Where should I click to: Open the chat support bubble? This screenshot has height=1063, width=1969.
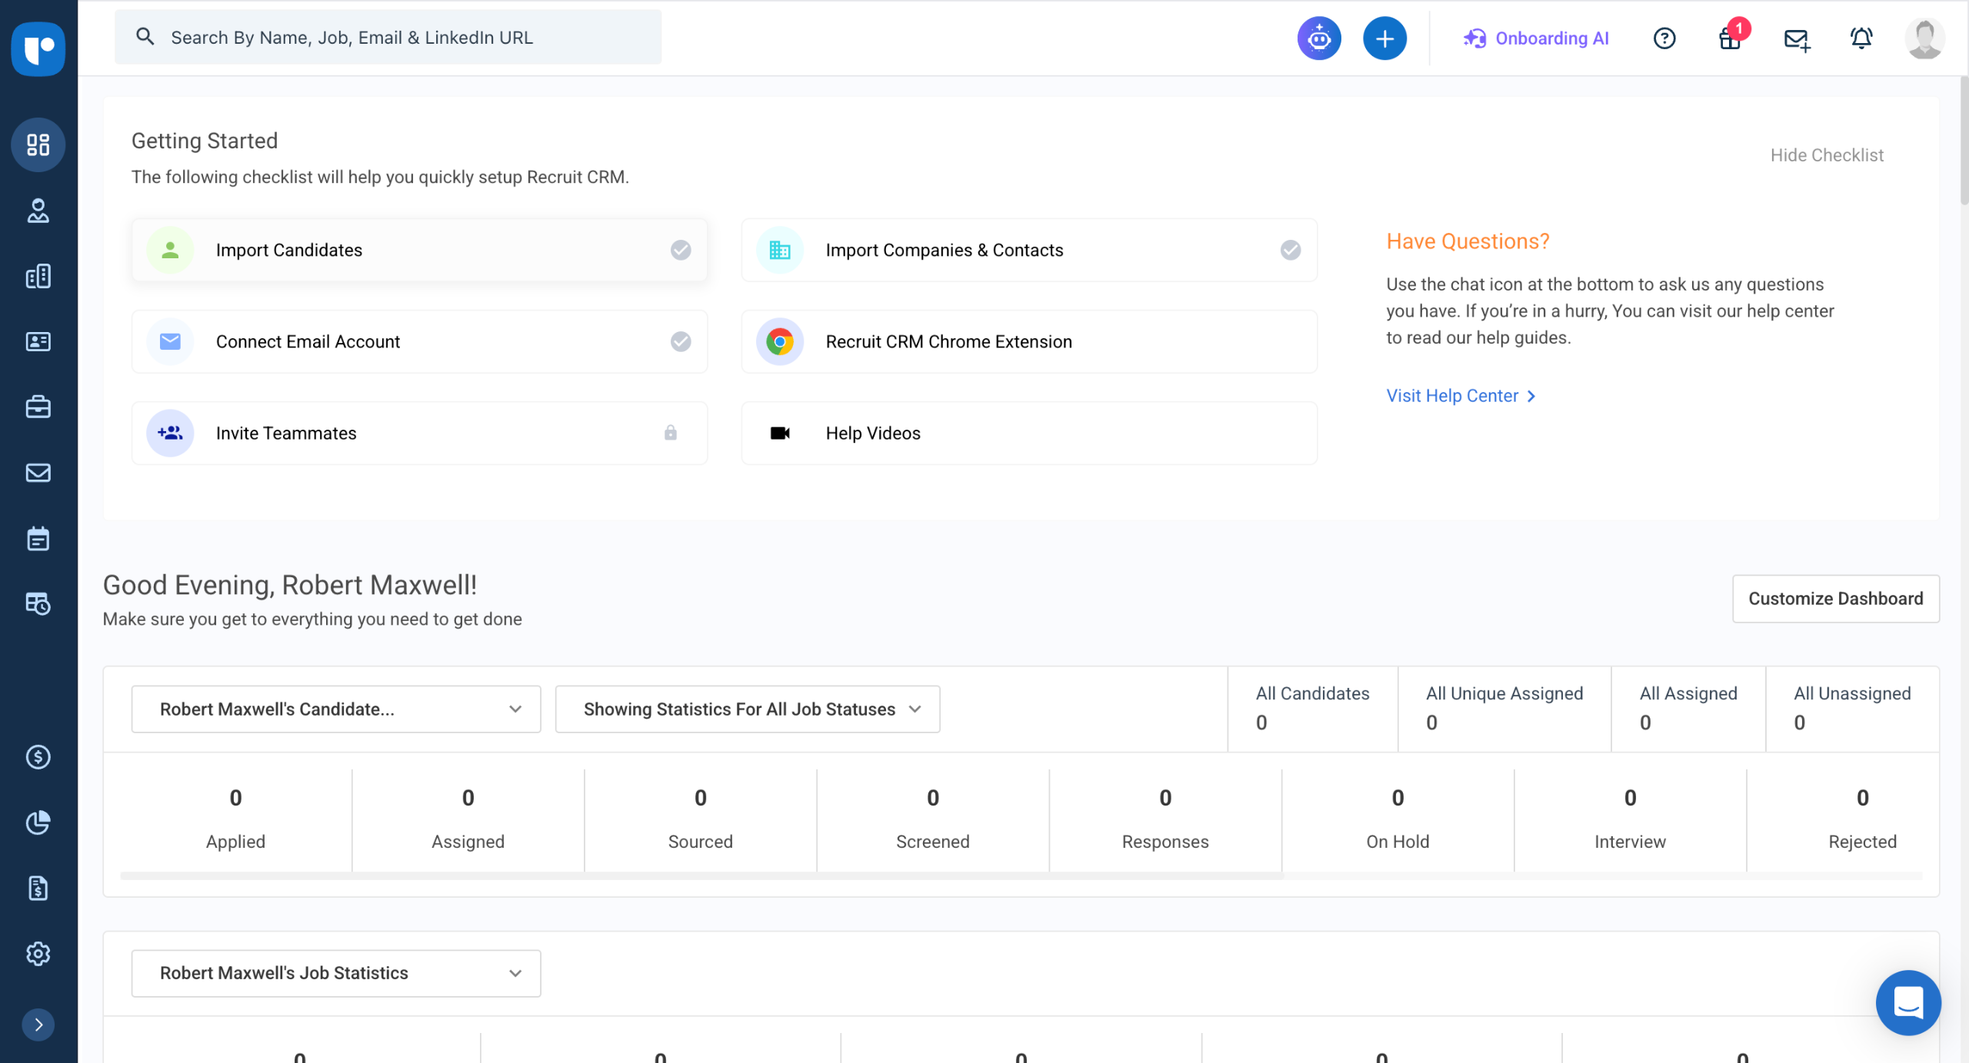pyautogui.click(x=1907, y=1002)
